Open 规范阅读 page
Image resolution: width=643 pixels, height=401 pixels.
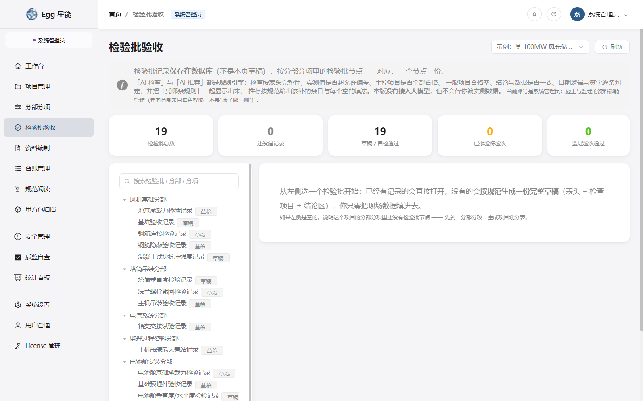tap(49, 189)
